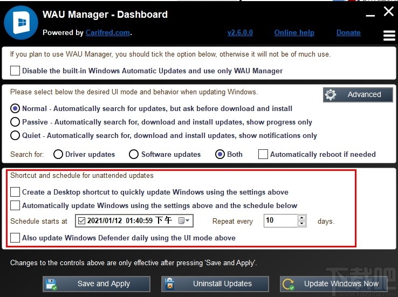This screenshot has width=398, height=297.
Task: Open the hamburger menu icon
Action: 389,35
